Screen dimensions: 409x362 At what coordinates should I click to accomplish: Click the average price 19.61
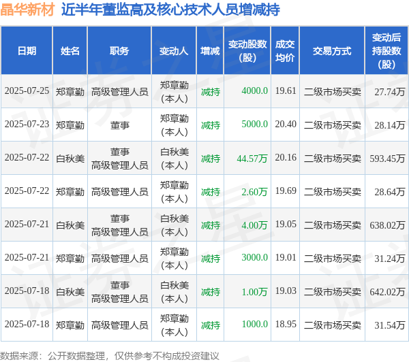click(x=286, y=91)
